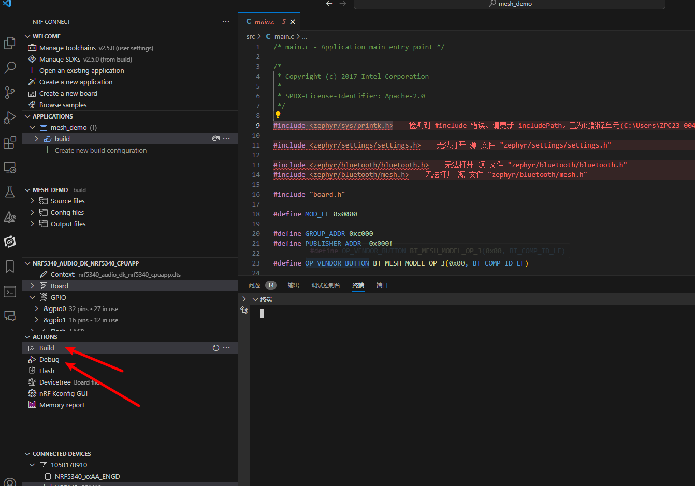Open the Testing flask view
The height and width of the screenshot is (486, 695).
[x=10, y=192]
